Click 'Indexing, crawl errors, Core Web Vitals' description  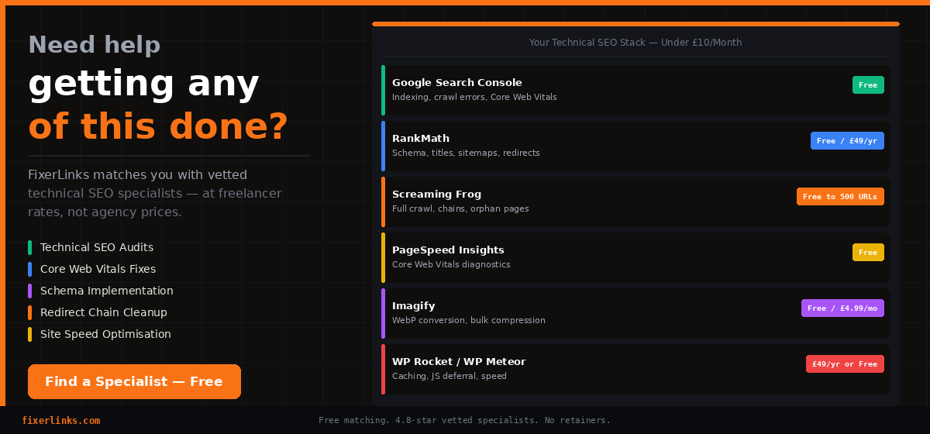474,98
